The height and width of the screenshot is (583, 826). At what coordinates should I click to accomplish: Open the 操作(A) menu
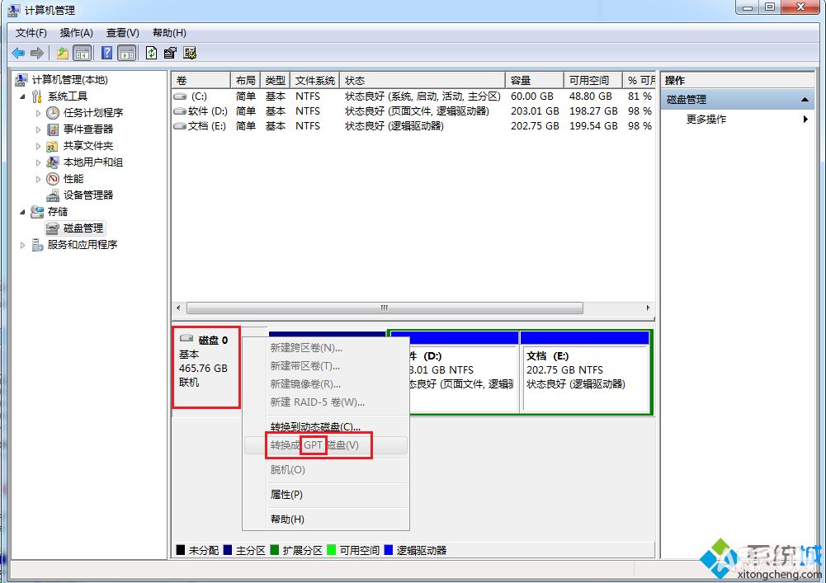point(76,33)
